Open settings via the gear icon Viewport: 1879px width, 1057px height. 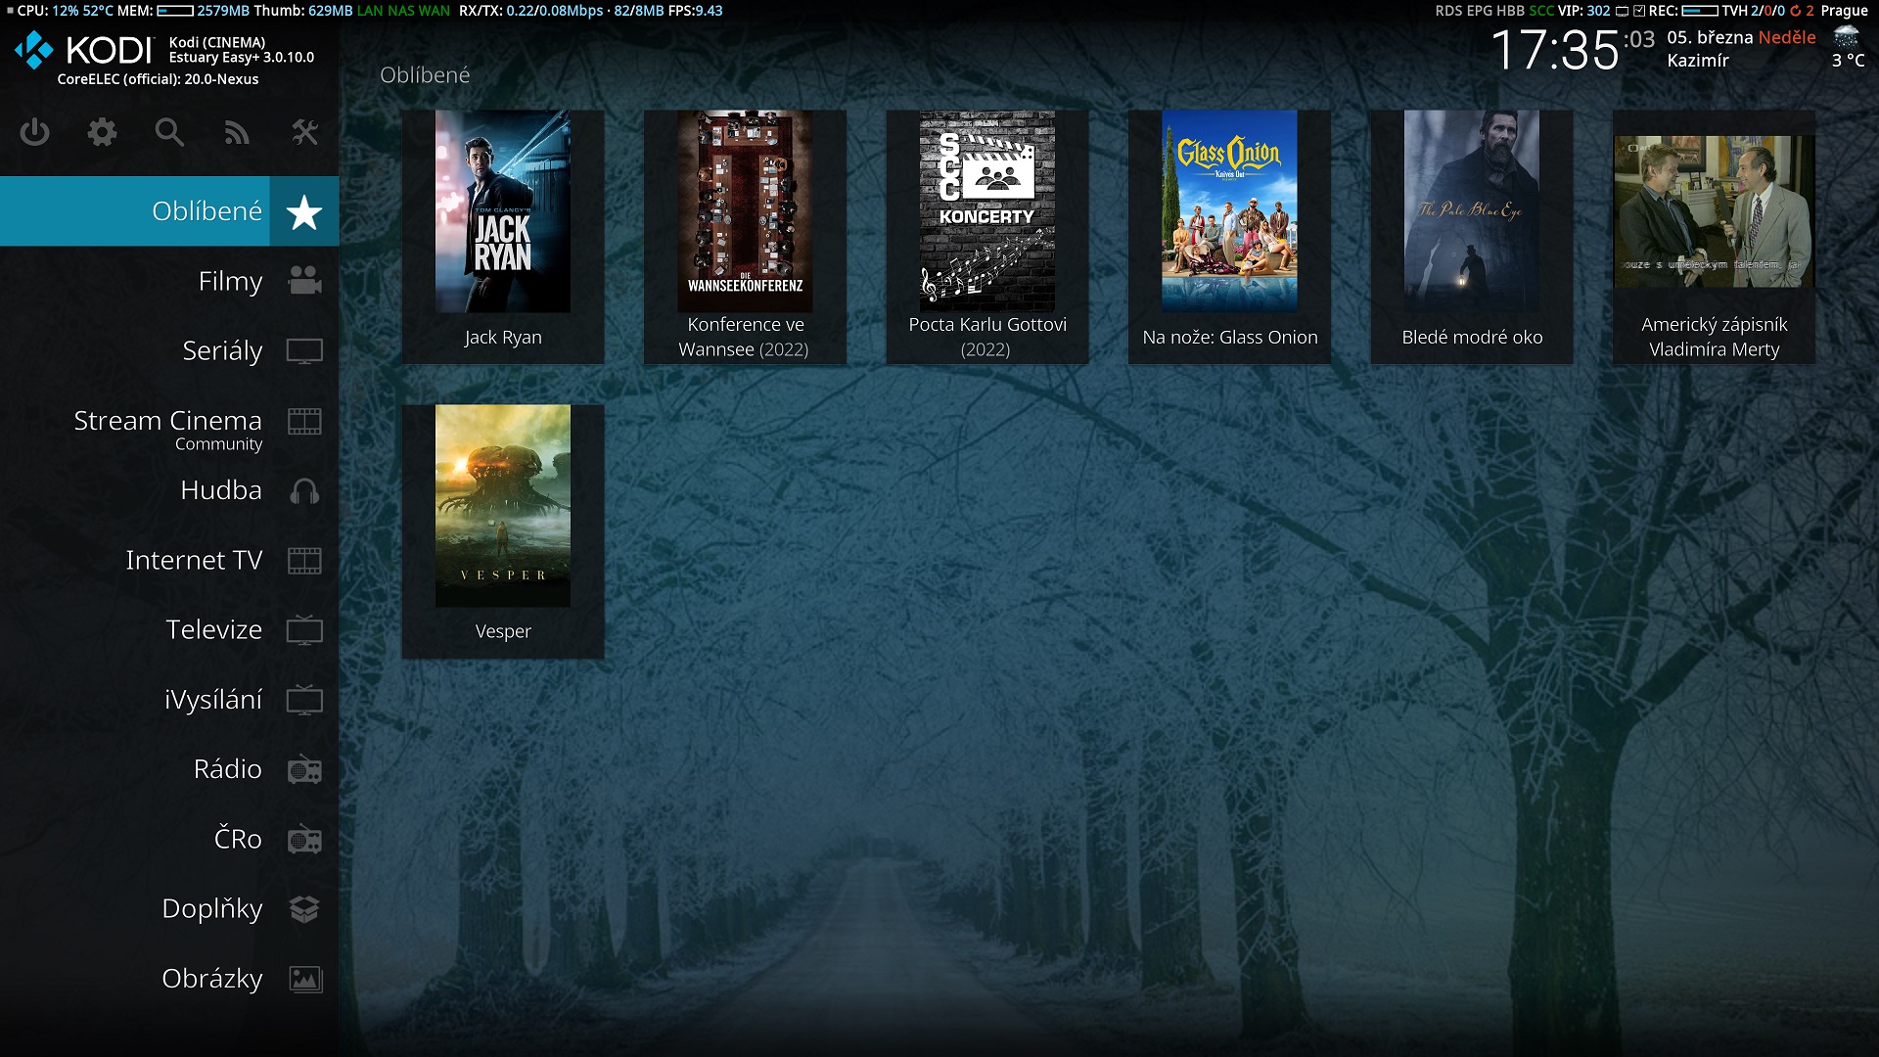102,132
